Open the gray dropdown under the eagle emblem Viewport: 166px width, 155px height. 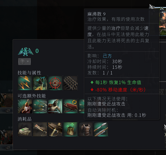coord(25,62)
